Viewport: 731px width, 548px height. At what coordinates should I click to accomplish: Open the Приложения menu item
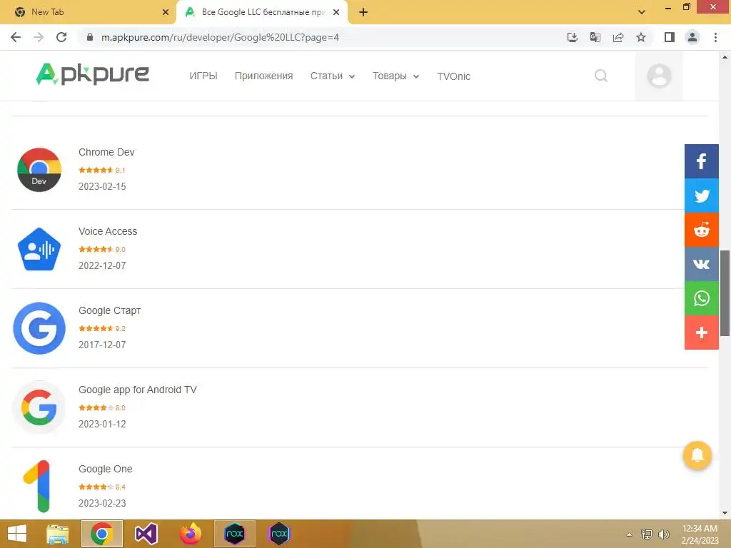(264, 76)
